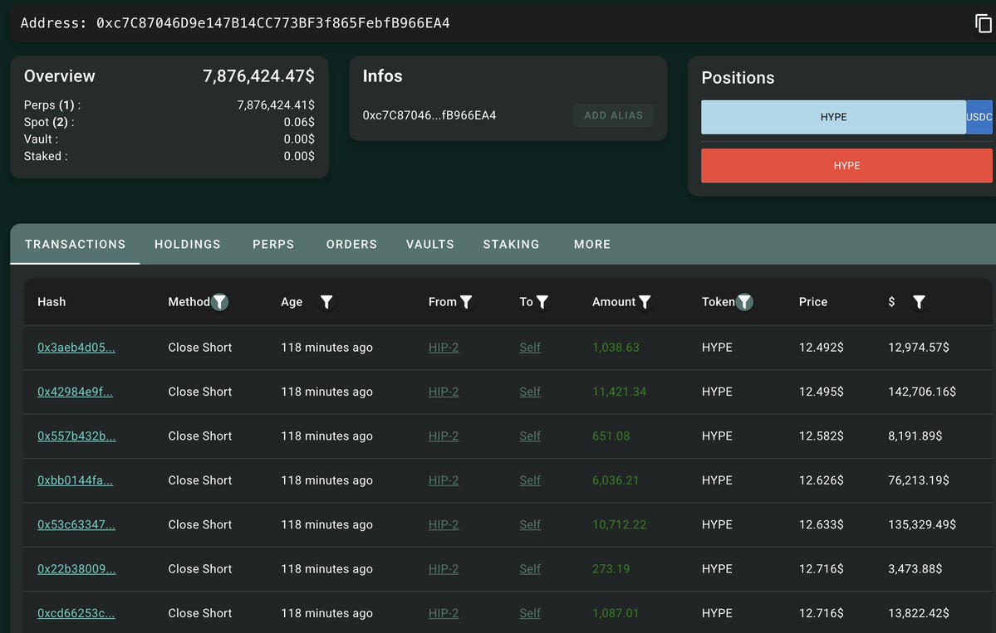Open the Amount column filter
The height and width of the screenshot is (633, 996).
(645, 302)
